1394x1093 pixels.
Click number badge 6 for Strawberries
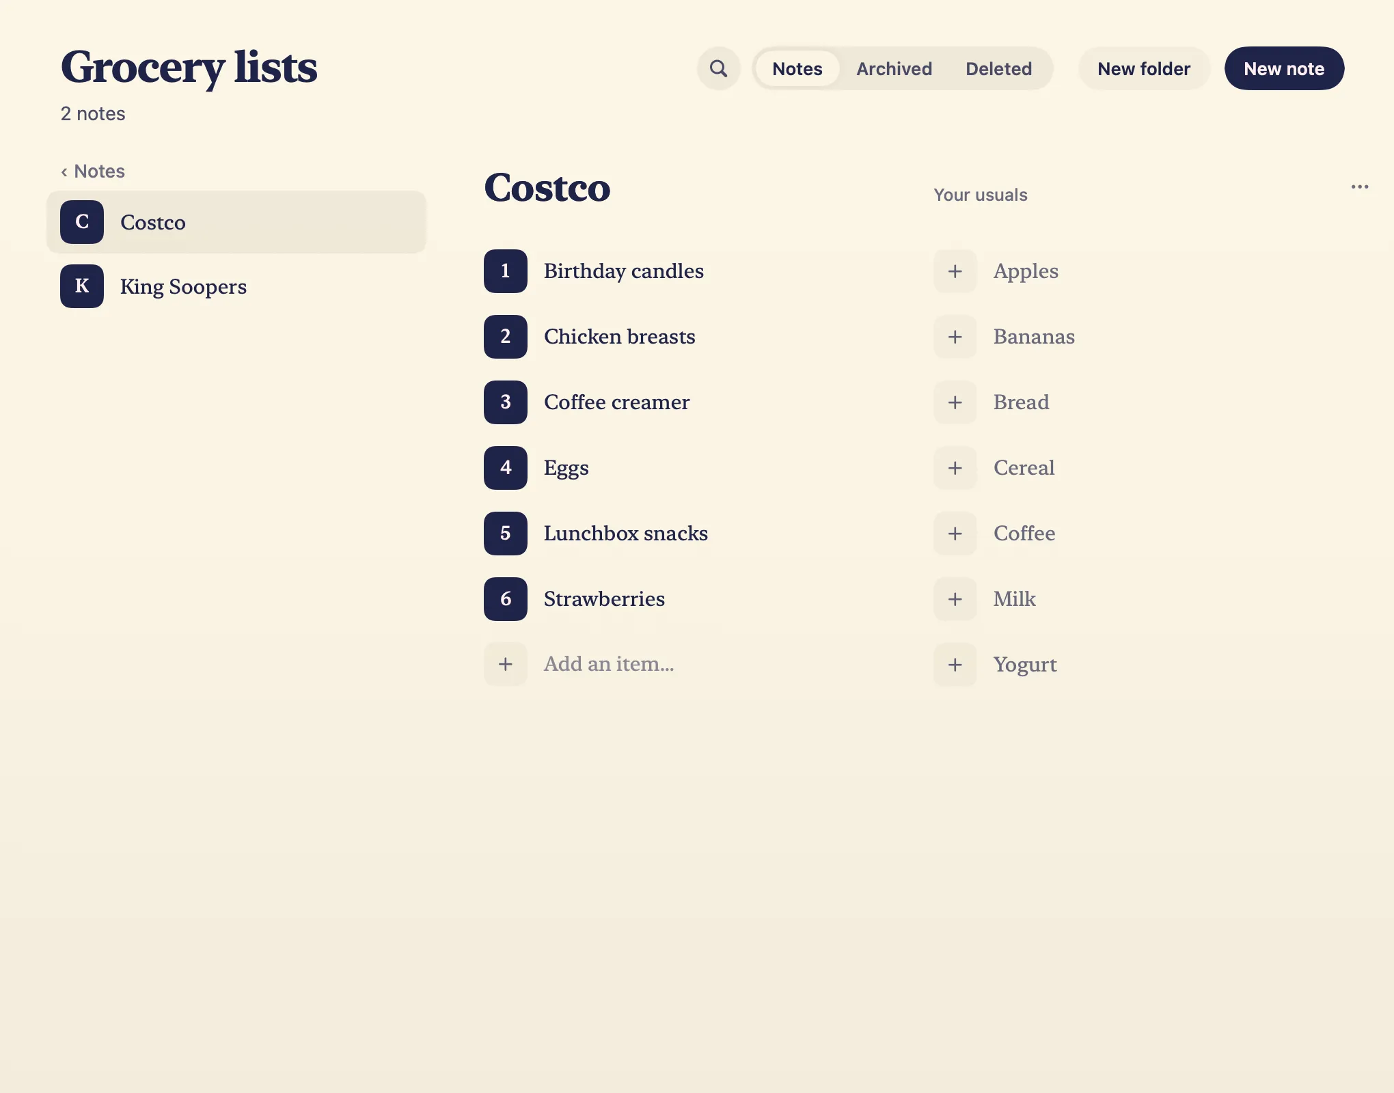505,599
